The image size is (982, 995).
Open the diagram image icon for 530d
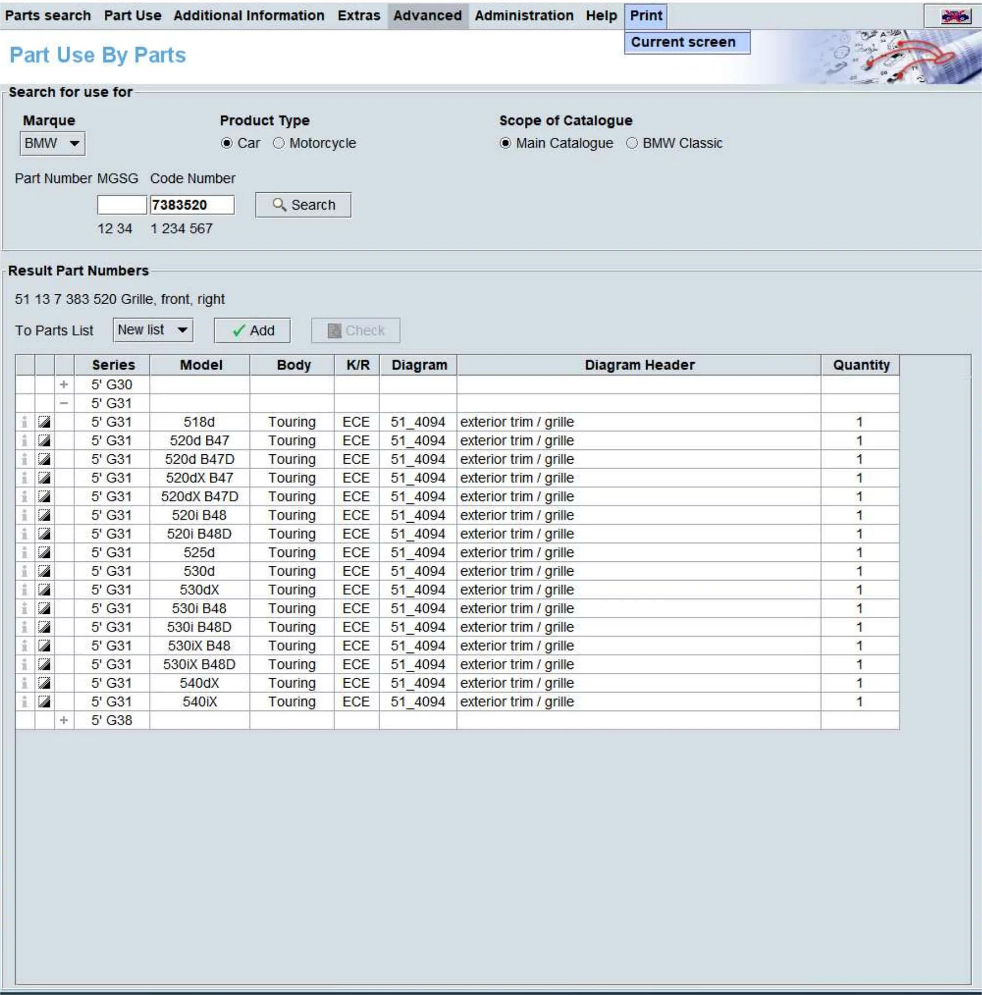point(44,571)
